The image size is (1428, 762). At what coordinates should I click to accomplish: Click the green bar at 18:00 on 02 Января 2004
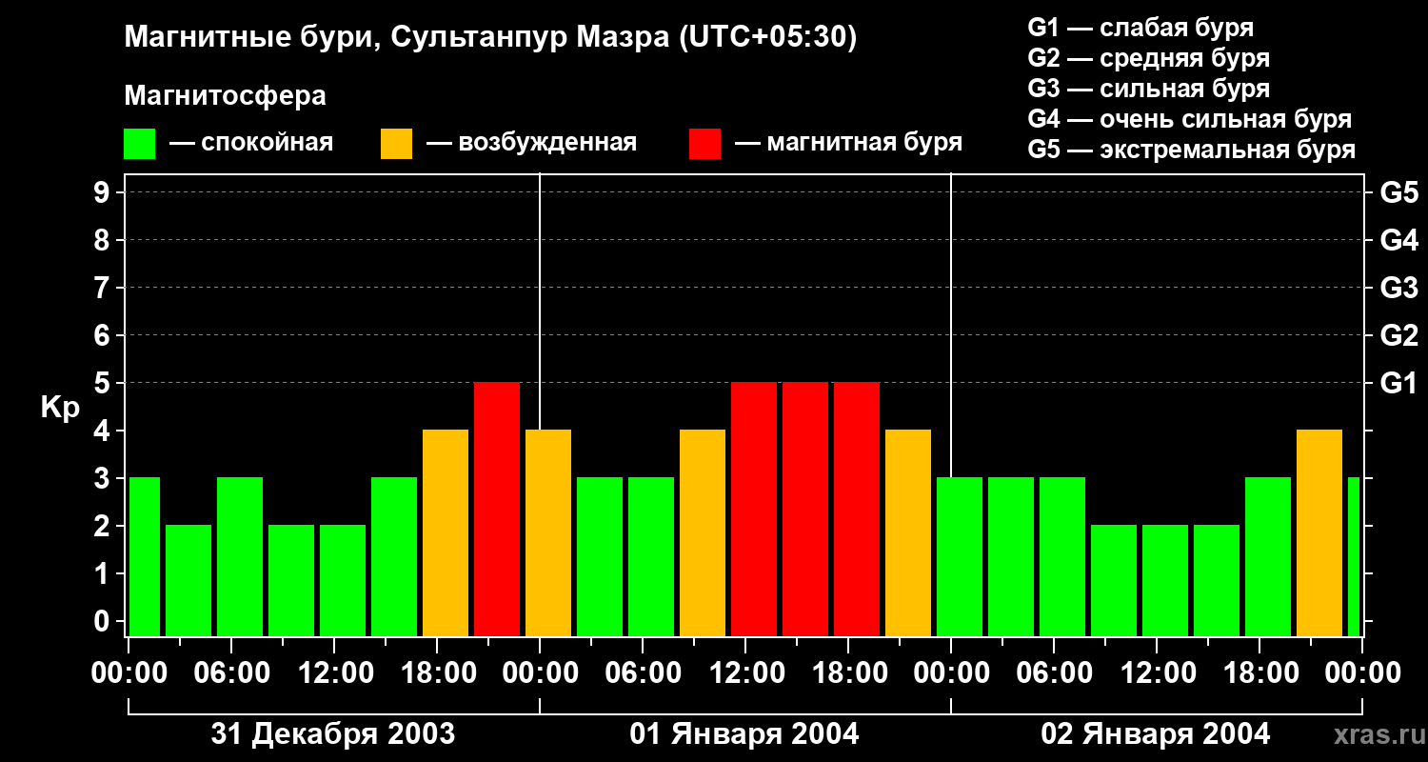tap(1268, 557)
